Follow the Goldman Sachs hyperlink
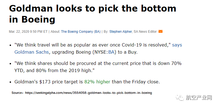 31,52
